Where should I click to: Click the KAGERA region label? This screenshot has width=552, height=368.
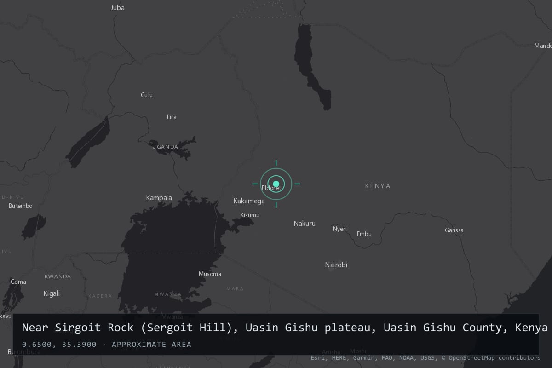(x=100, y=296)
